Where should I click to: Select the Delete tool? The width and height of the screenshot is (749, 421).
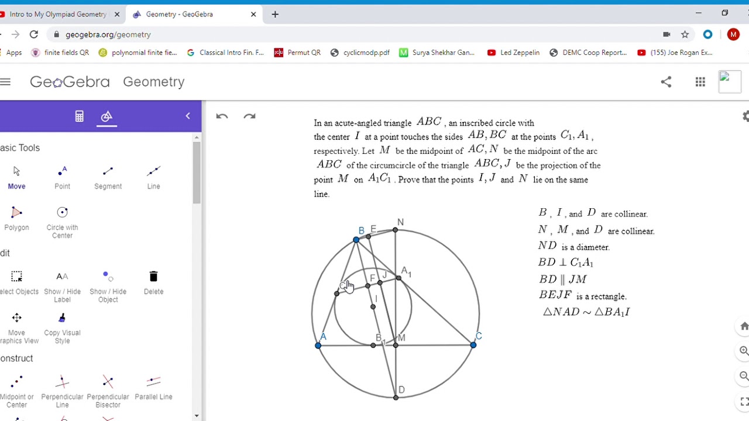pos(153,282)
